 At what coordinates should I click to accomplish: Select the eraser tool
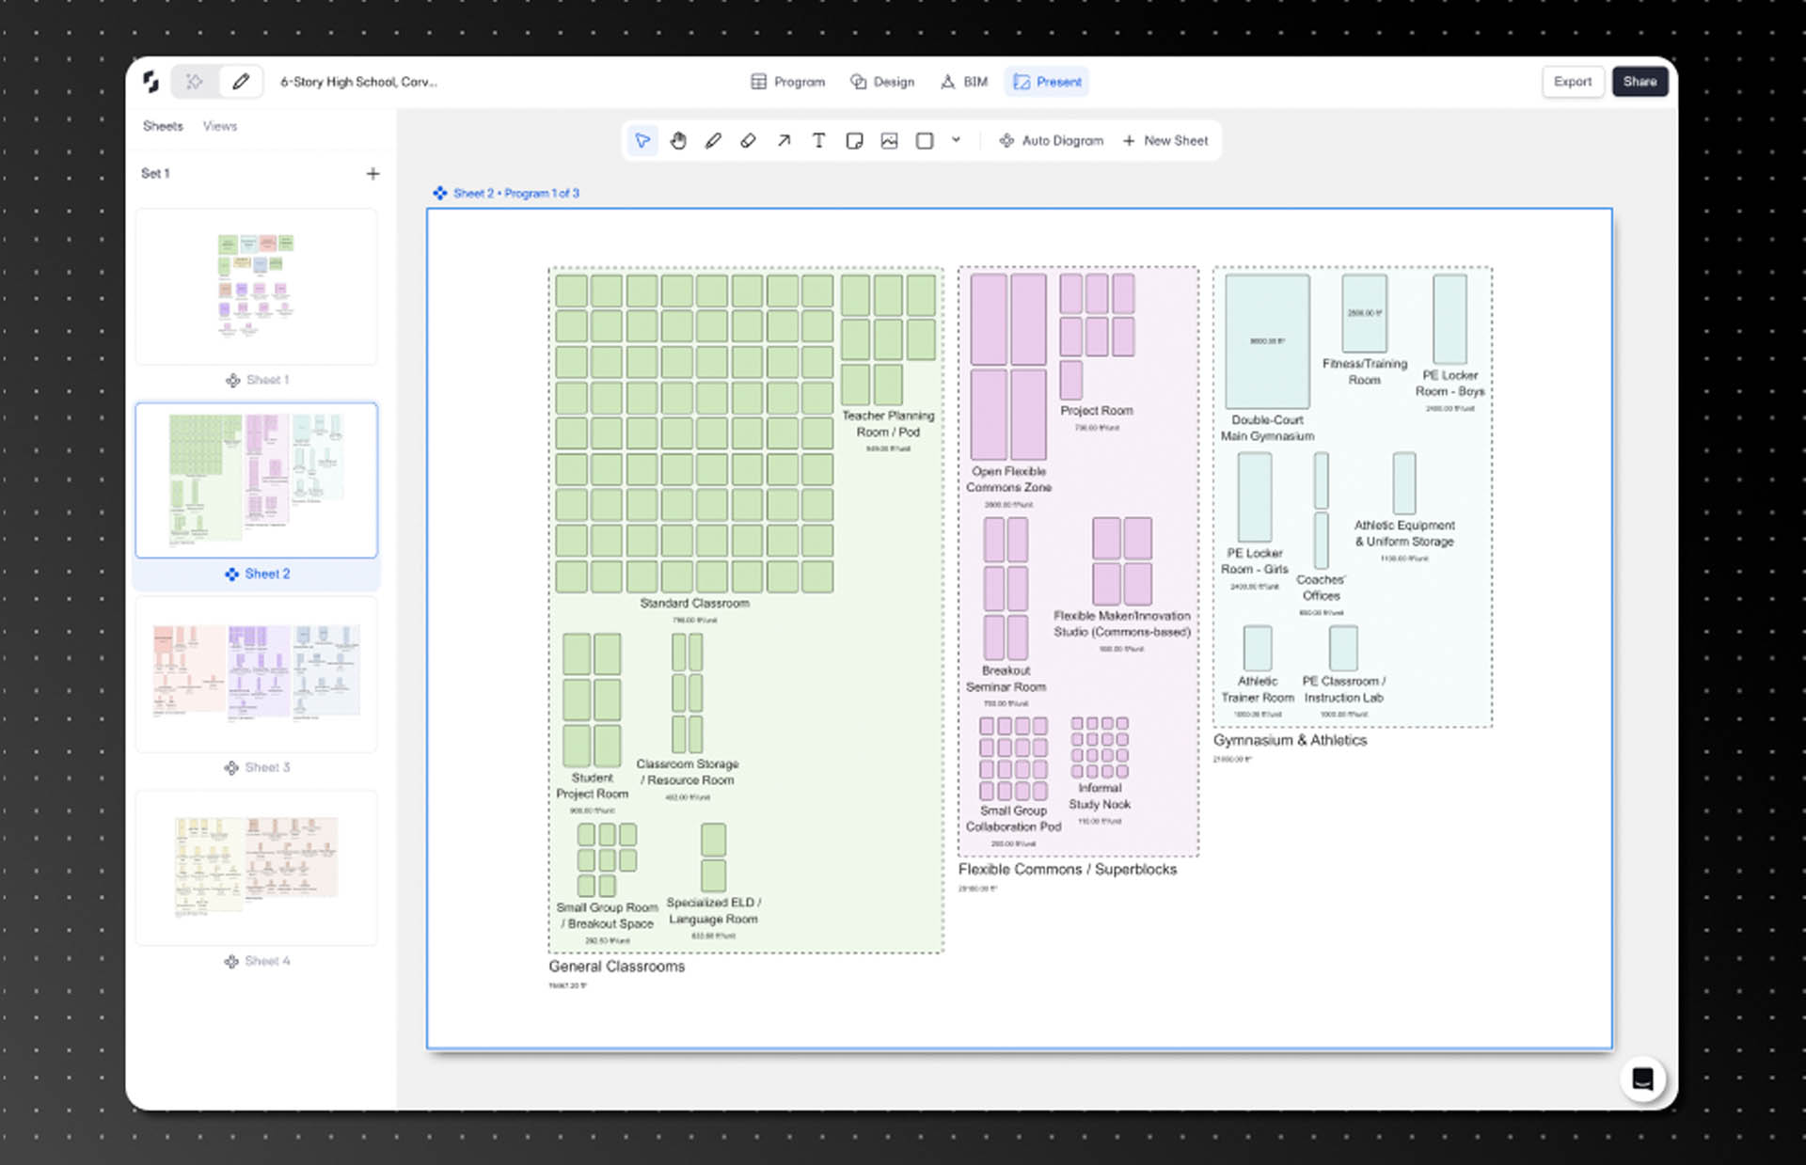pyautogui.click(x=748, y=141)
